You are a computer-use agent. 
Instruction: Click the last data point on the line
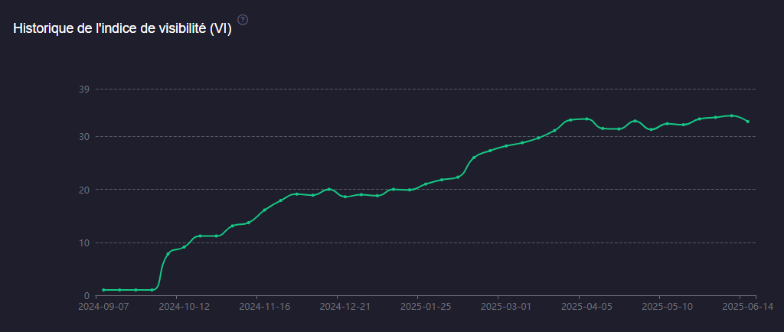click(x=748, y=122)
